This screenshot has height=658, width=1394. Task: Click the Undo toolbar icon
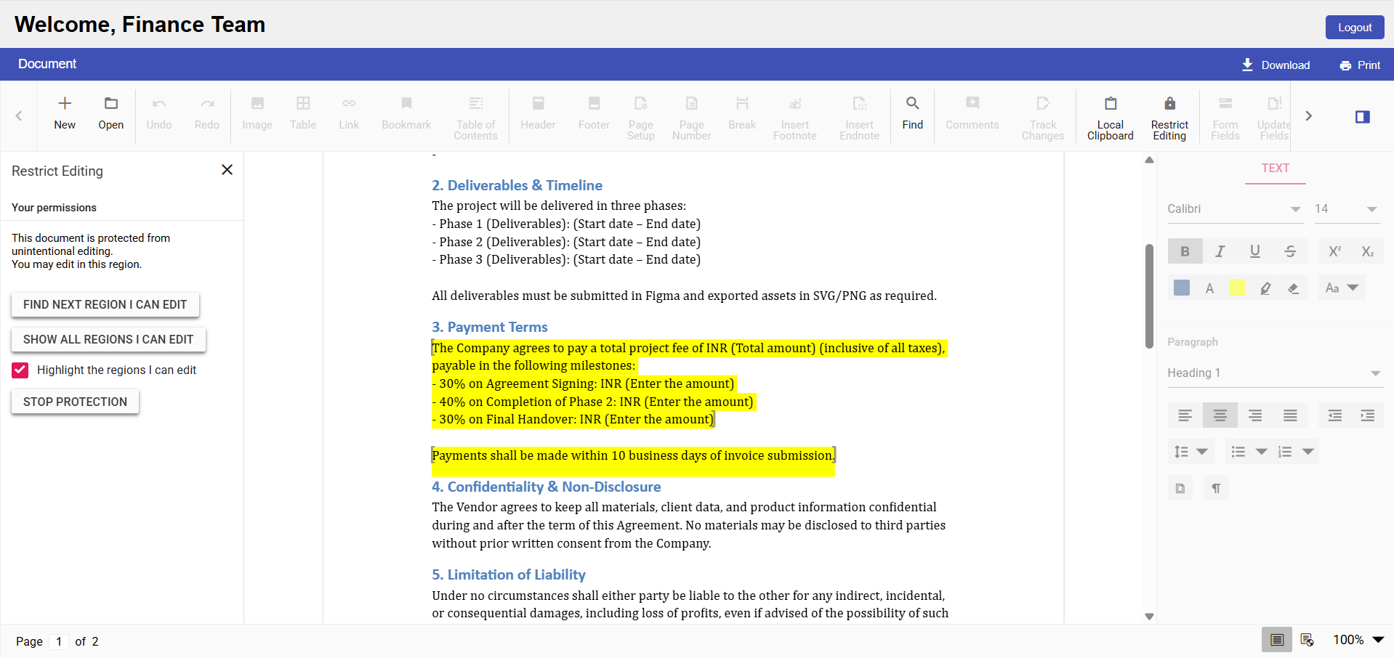(x=159, y=114)
